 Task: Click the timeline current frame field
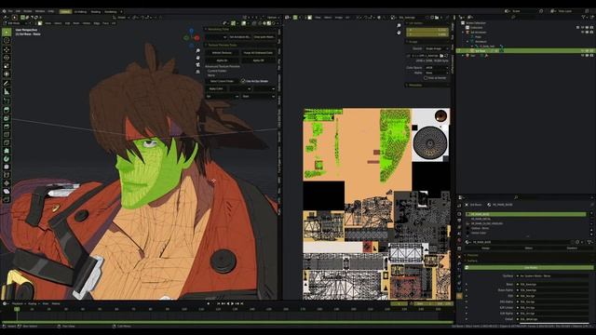(400, 304)
